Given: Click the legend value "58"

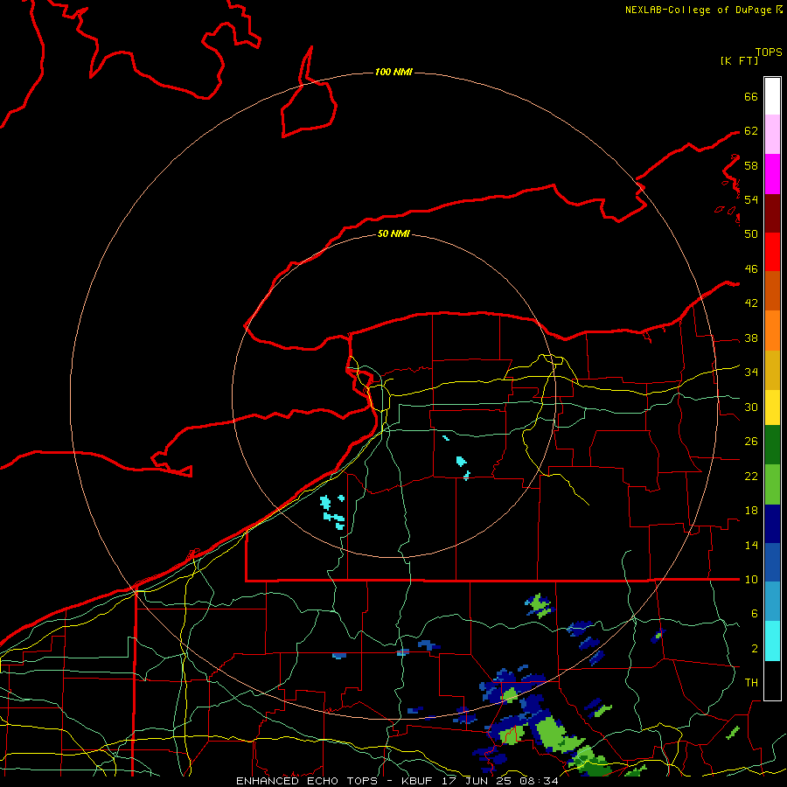Looking at the screenshot, I should click(x=751, y=165).
